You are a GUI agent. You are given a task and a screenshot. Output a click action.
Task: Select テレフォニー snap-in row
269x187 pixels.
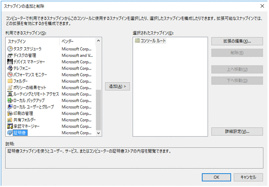click(x=51, y=68)
